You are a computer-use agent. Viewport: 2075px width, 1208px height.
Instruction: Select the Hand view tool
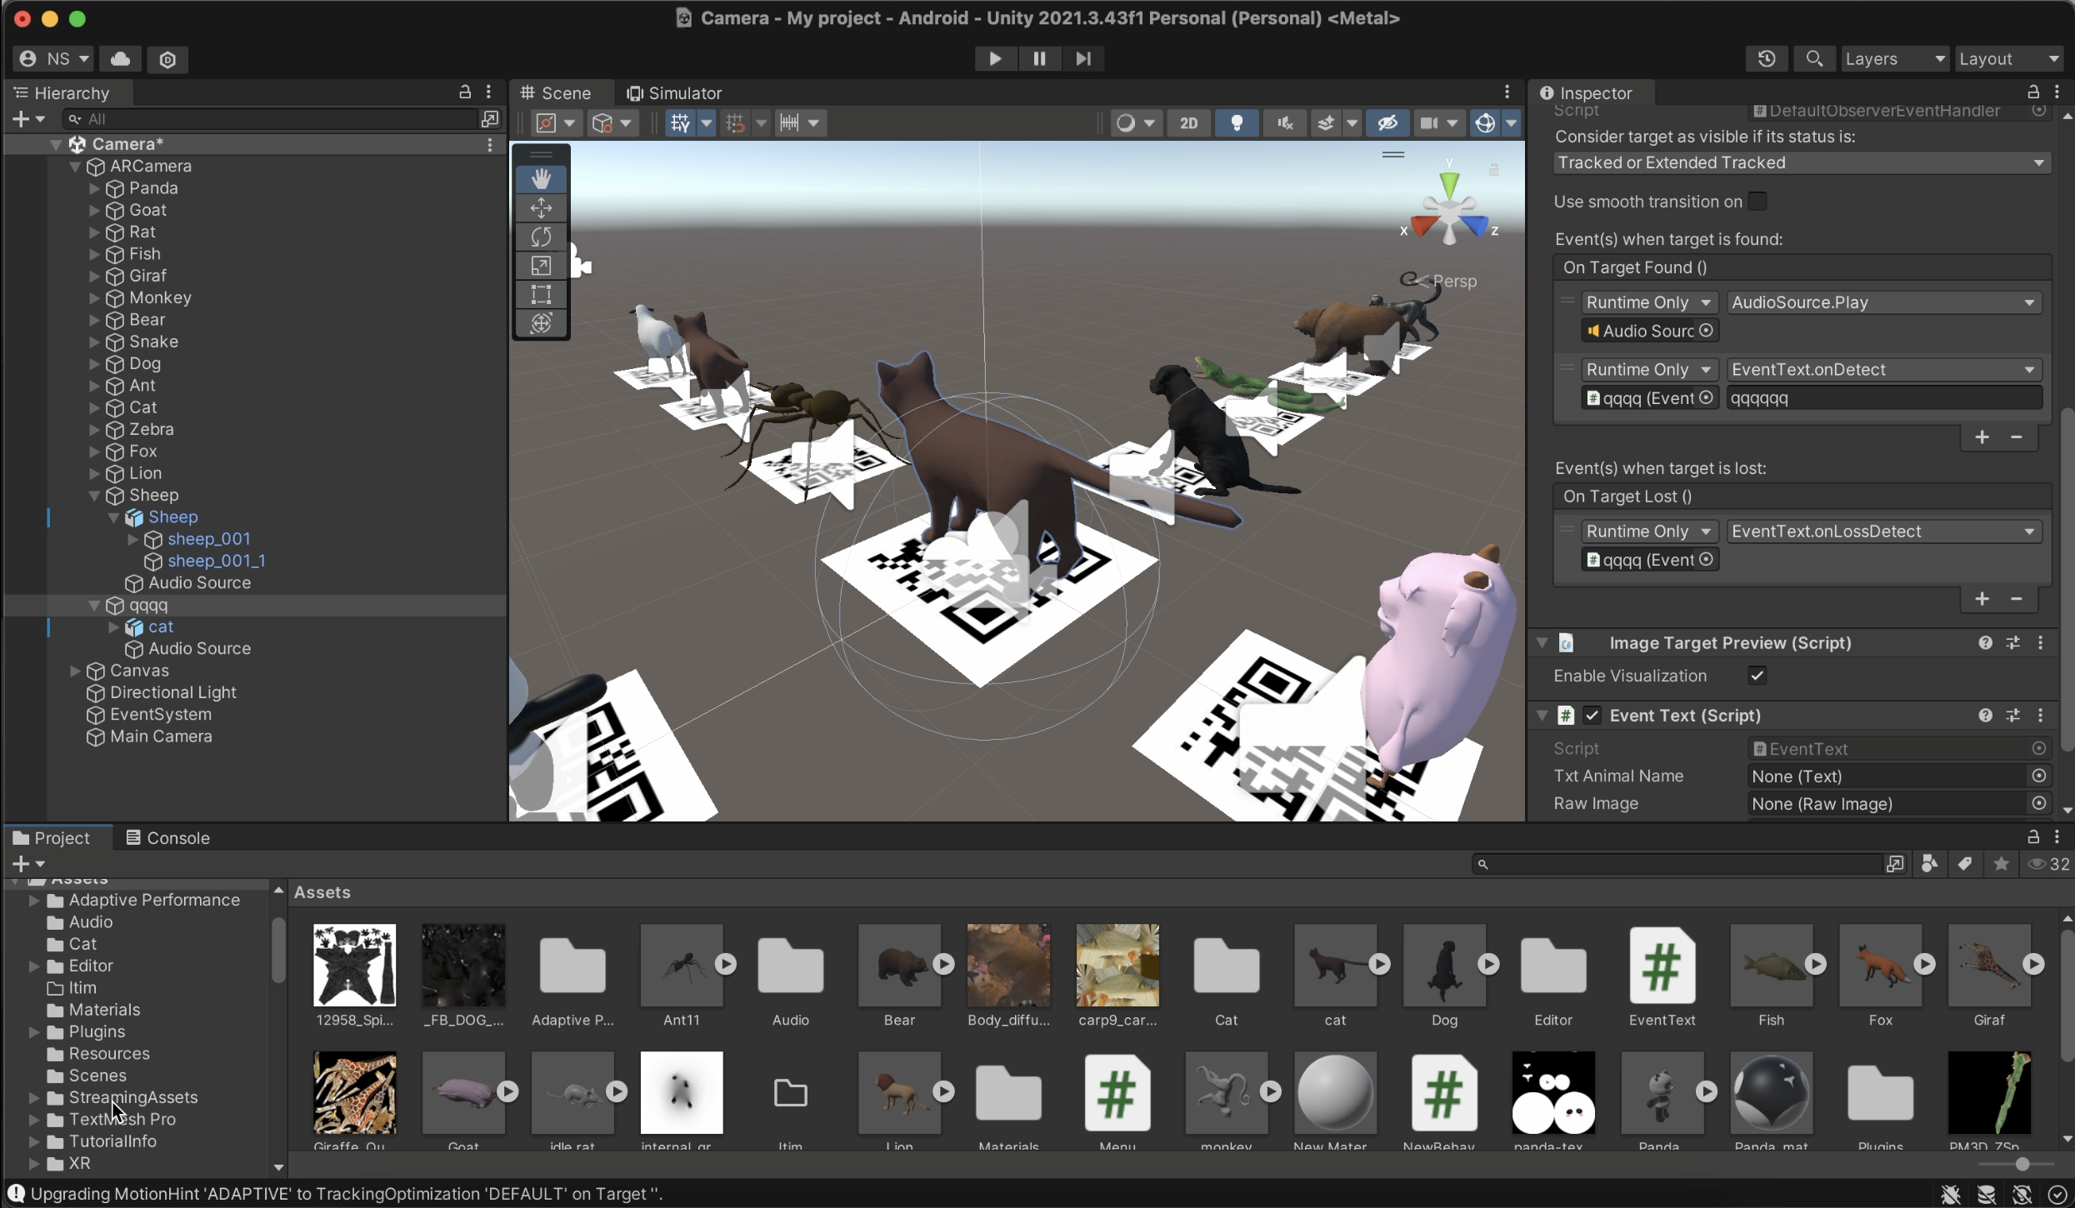541,179
